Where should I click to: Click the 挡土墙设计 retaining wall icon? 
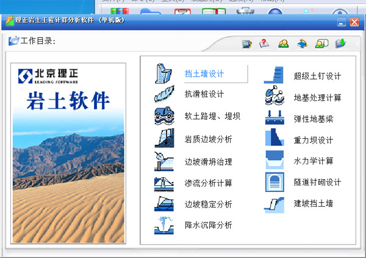point(163,74)
